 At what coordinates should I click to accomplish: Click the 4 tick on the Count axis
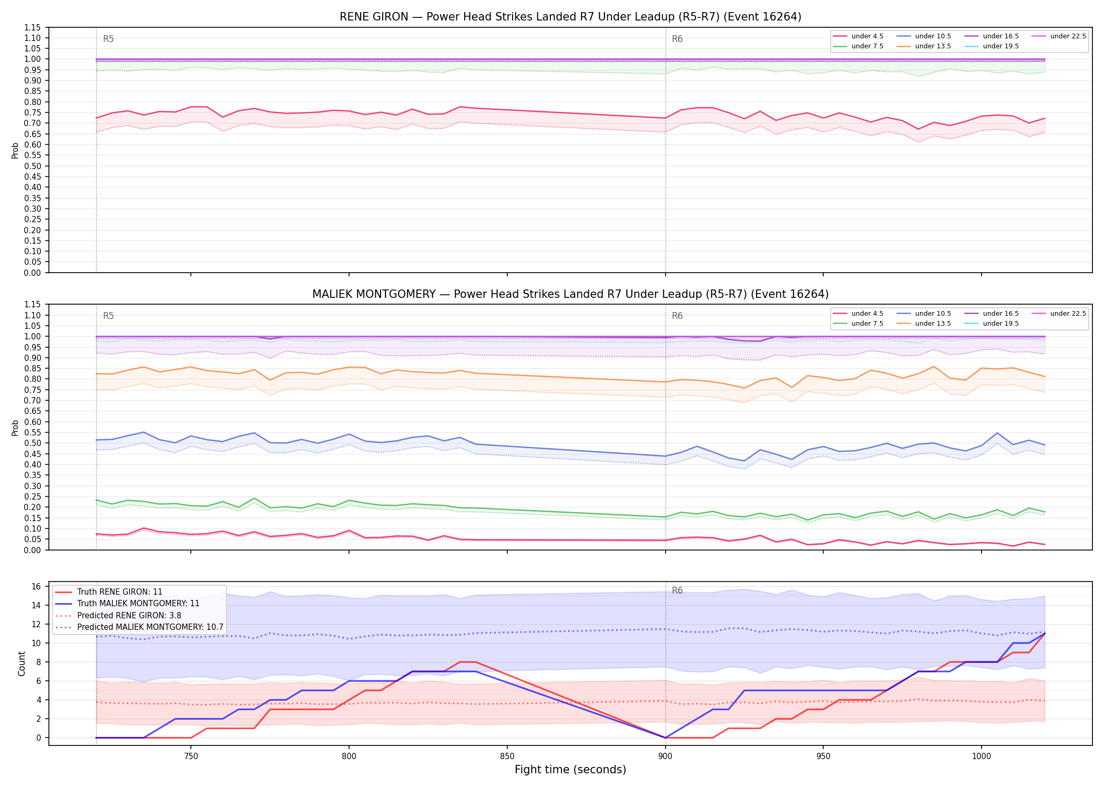coord(38,700)
